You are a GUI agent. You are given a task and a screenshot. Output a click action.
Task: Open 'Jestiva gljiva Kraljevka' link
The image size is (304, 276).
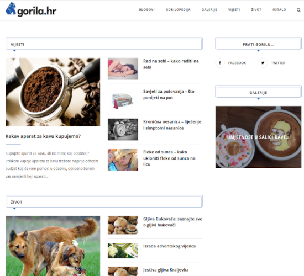(166, 270)
